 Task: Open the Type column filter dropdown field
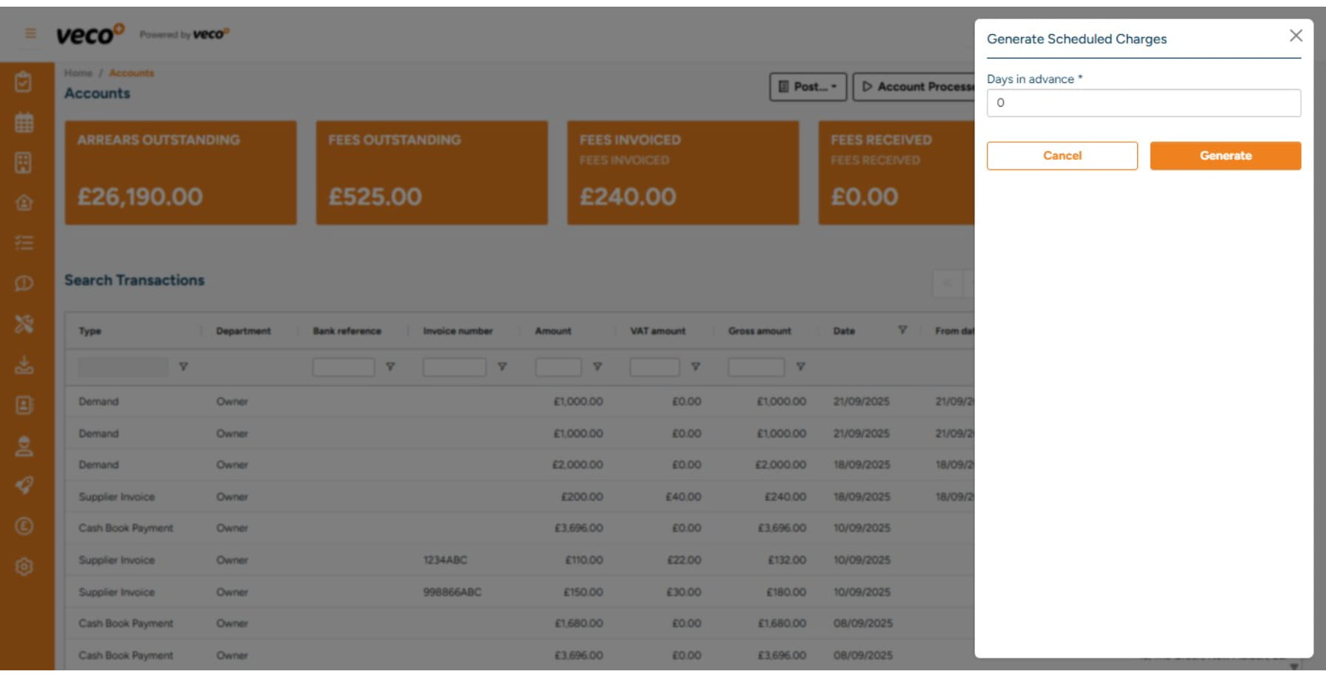click(x=123, y=367)
